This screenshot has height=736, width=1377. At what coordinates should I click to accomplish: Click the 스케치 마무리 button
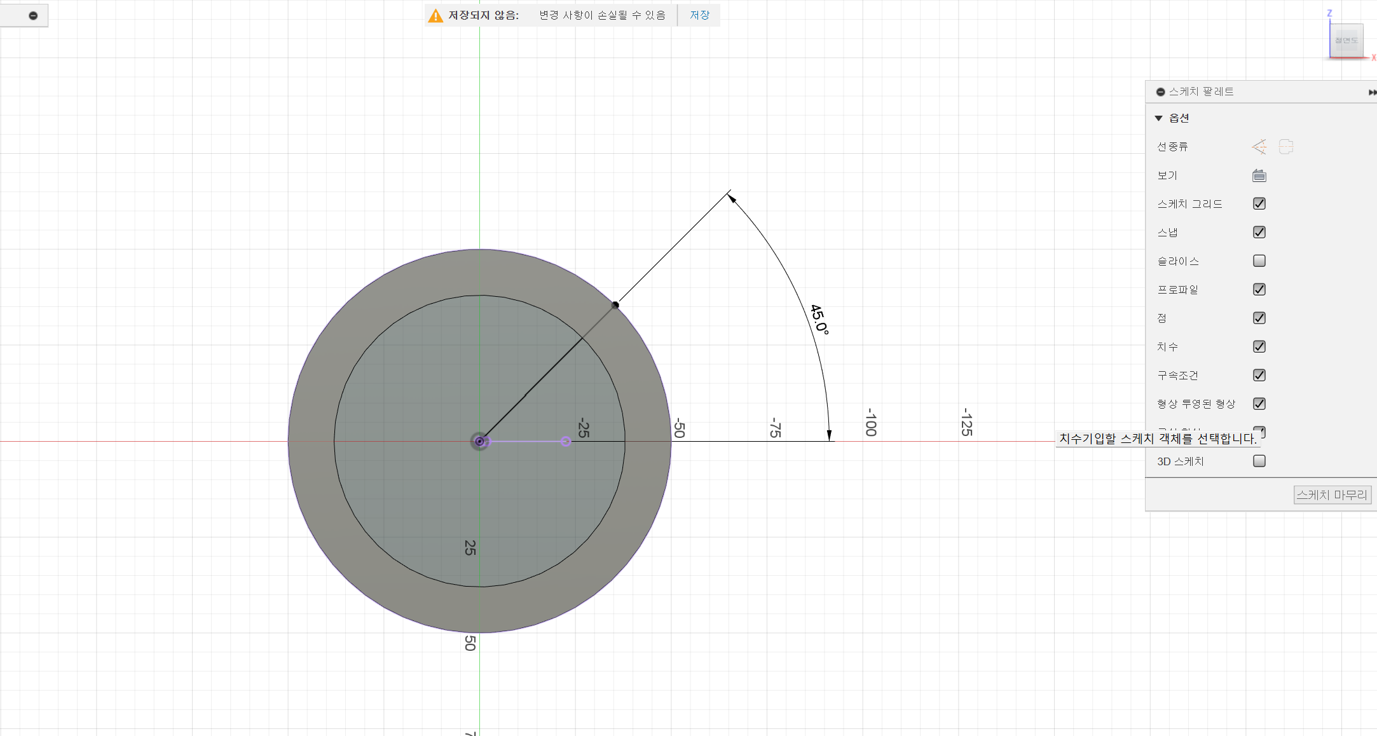pos(1332,494)
